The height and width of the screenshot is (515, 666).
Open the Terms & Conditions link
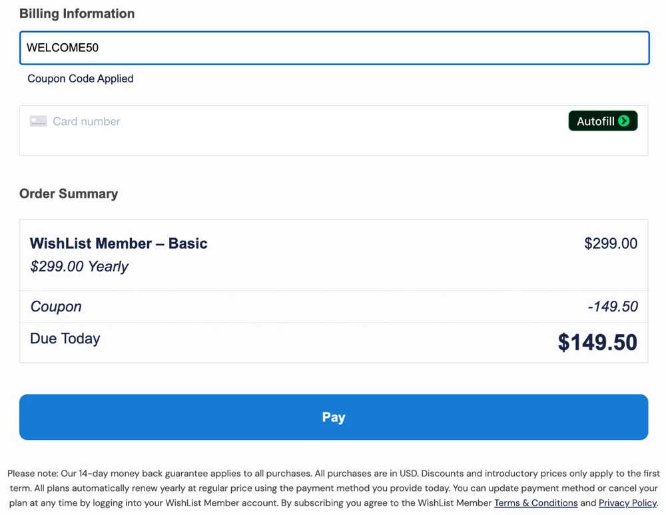[x=535, y=503]
